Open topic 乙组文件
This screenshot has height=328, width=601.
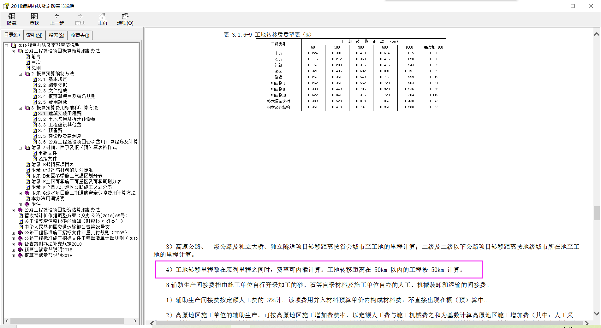coord(48,159)
